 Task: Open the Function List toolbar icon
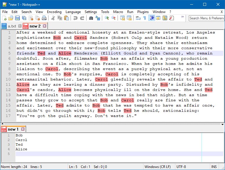[172, 18]
